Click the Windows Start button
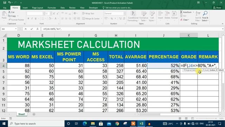Image resolution: width=225 pixels, height=127 pixels. coord(4,124)
